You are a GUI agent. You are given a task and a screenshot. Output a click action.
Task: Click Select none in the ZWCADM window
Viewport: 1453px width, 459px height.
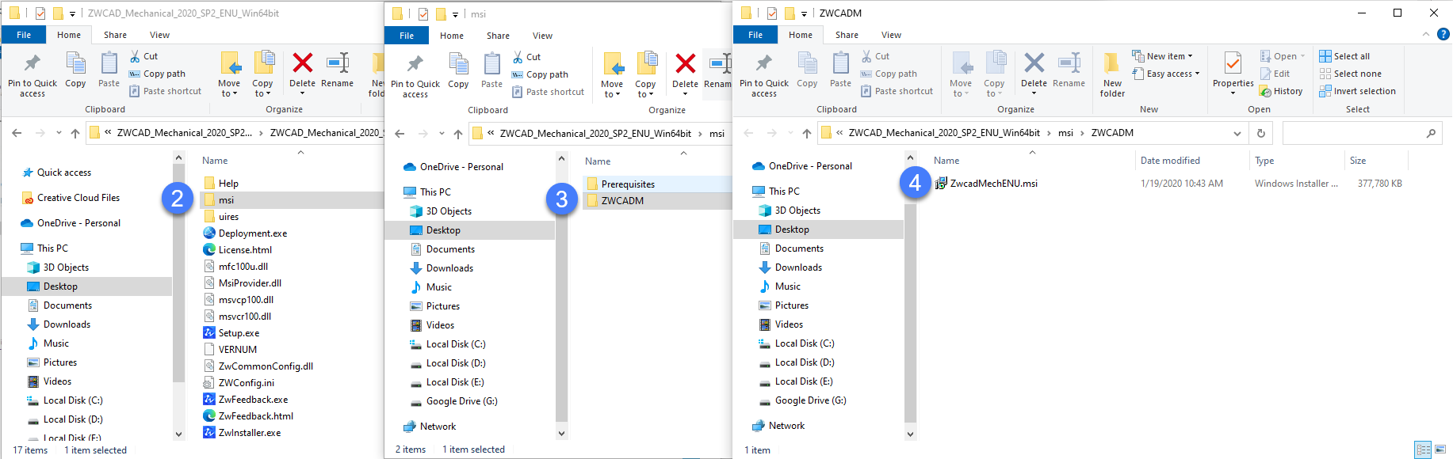pos(1350,74)
